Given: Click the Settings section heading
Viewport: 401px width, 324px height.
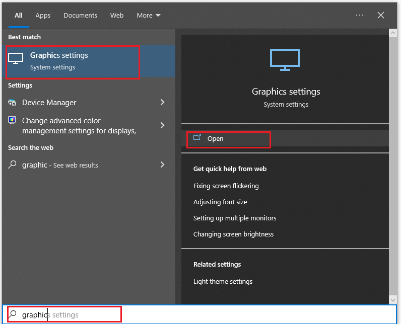Looking at the screenshot, I should point(20,86).
